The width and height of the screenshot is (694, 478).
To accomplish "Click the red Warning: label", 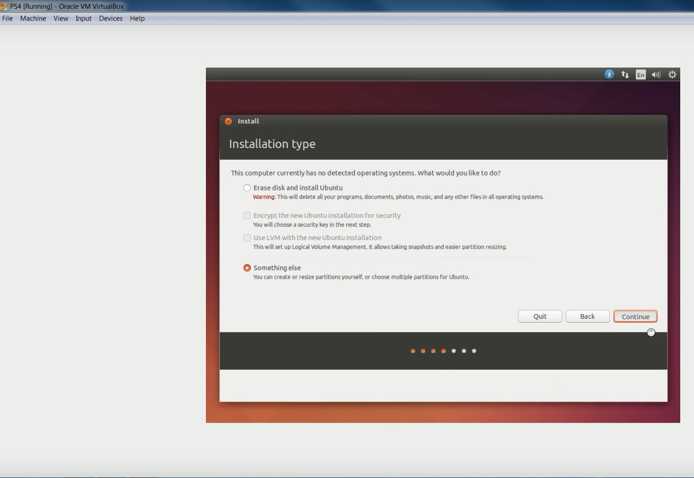I will point(264,197).
